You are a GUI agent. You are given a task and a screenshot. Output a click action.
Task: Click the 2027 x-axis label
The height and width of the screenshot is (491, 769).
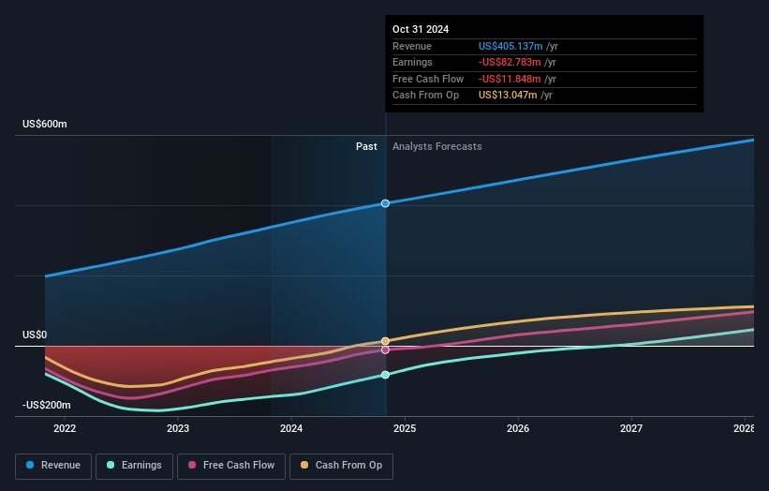point(631,429)
